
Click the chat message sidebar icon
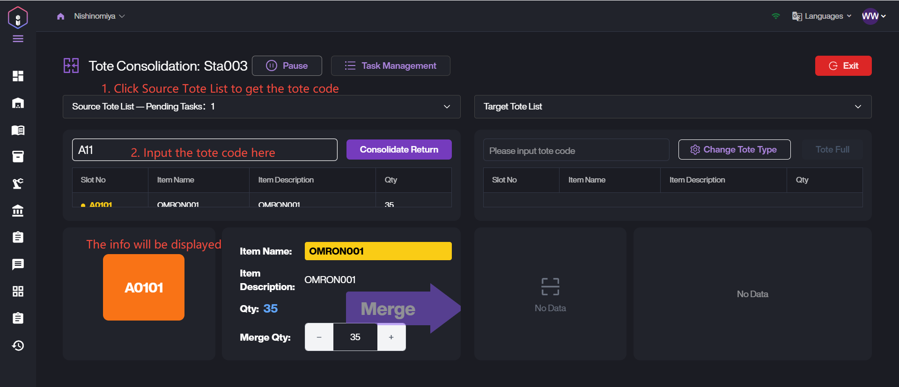[18, 264]
